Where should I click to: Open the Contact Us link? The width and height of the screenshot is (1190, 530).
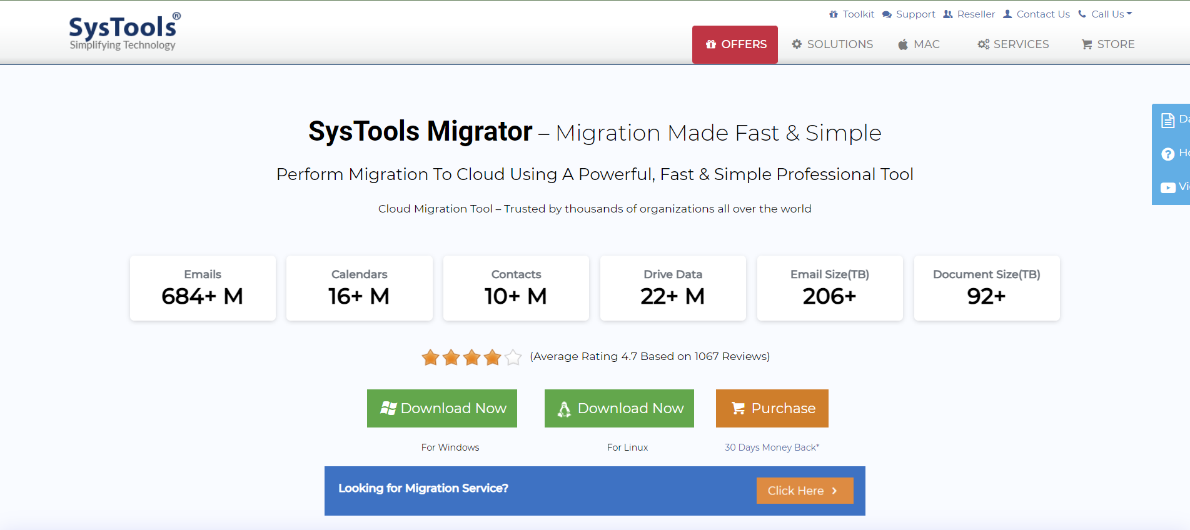1036,14
